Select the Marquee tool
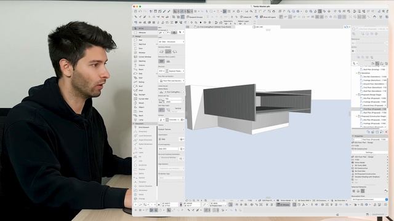The image size is (394, 221). point(145,33)
